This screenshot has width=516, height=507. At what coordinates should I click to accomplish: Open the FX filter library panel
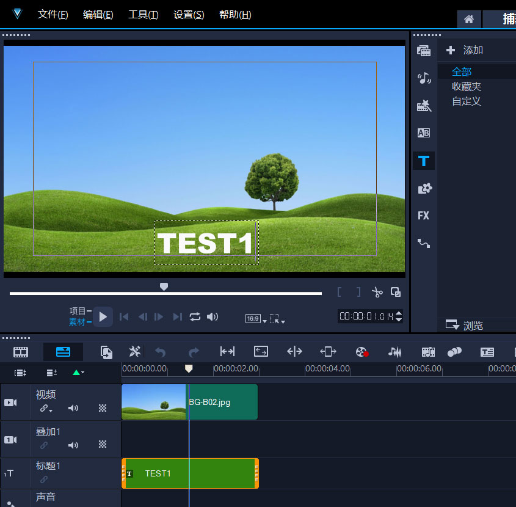point(423,216)
